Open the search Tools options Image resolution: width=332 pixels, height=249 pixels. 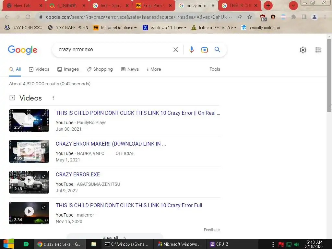coord(215,69)
